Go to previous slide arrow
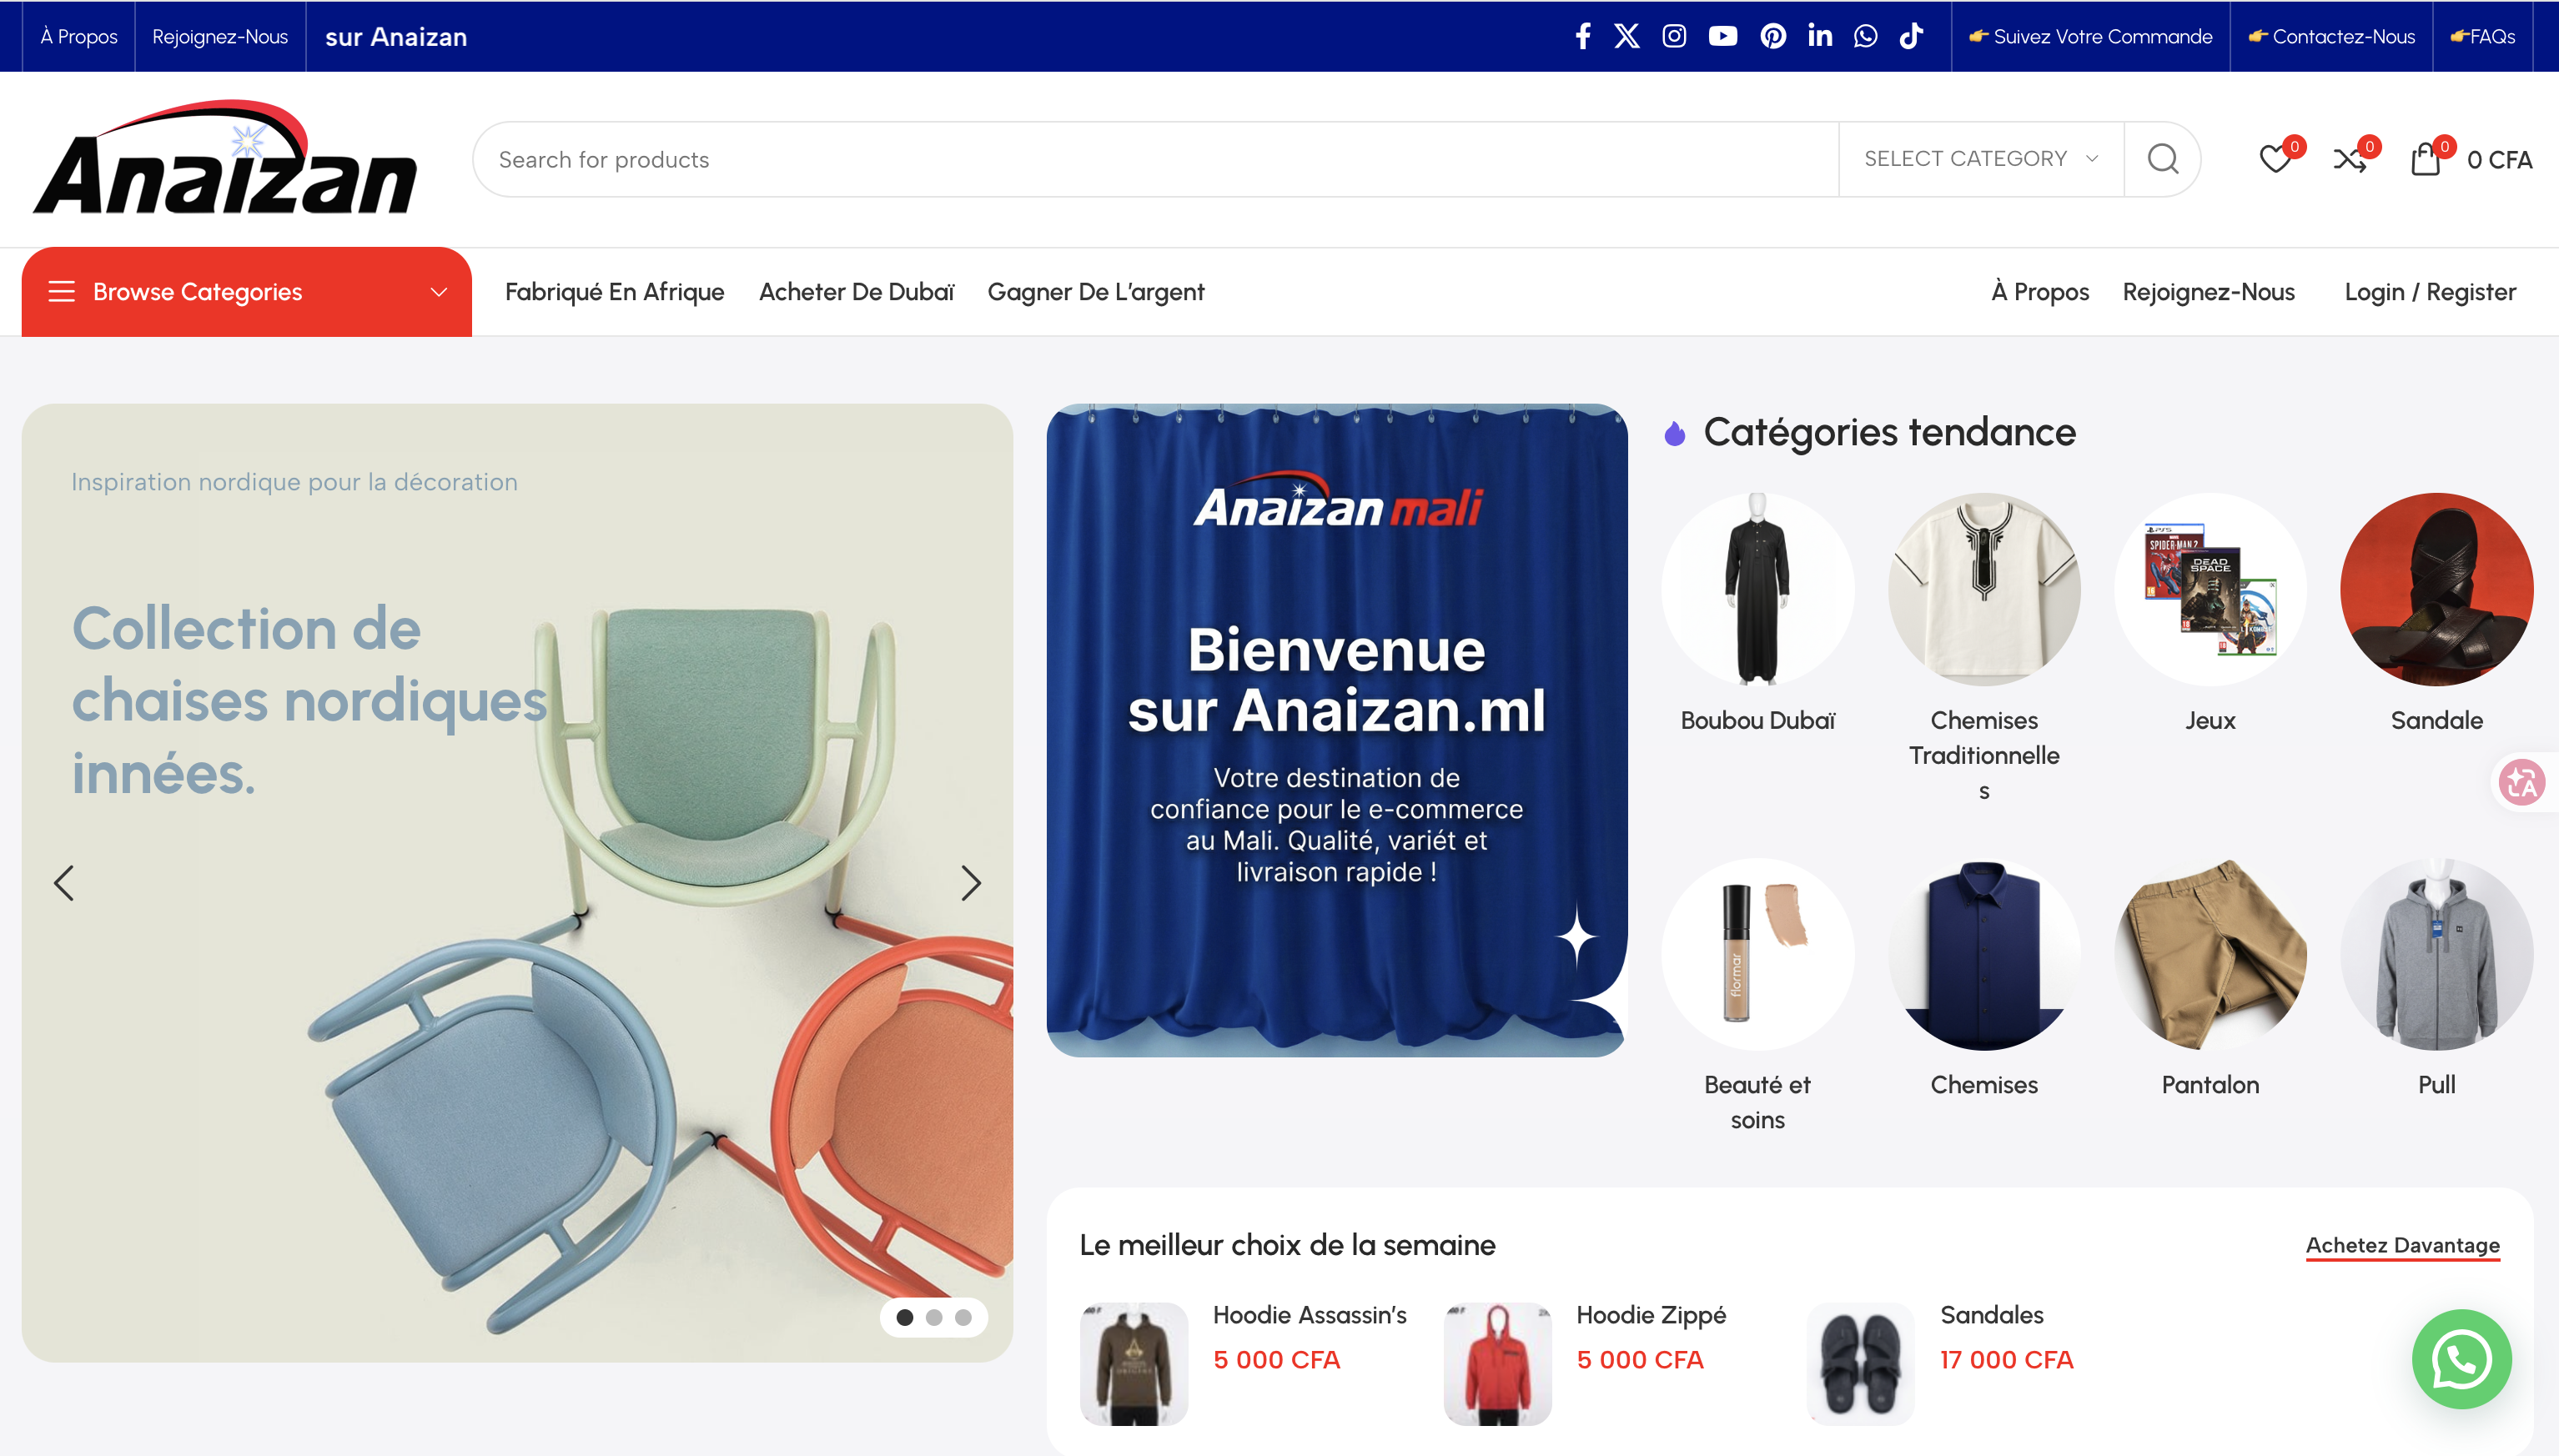This screenshot has width=2559, height=1456. pos(64,883)
